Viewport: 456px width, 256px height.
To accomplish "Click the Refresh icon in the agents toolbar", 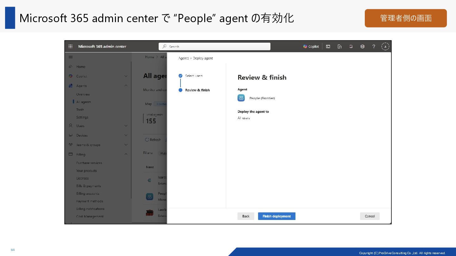I will [147, 140].
